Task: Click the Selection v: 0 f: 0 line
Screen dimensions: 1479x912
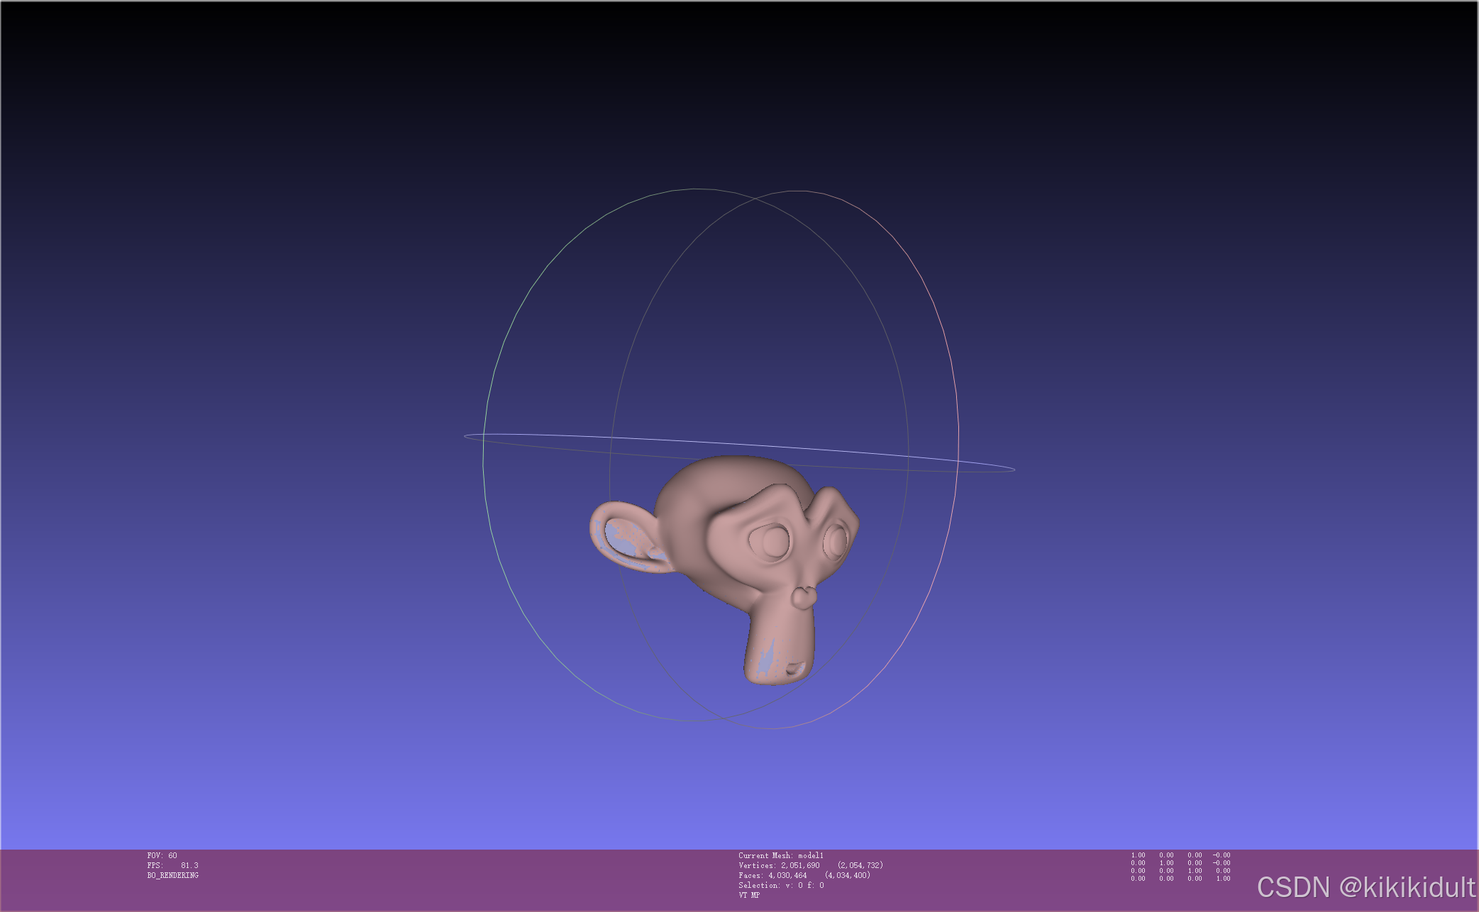Action: click(x=780, y=885)
